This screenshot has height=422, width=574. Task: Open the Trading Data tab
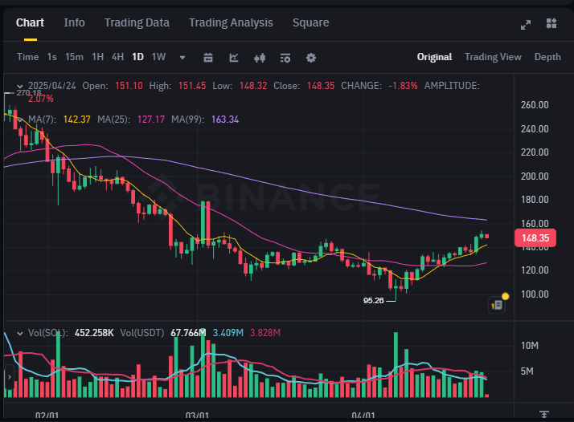(137, 22)
